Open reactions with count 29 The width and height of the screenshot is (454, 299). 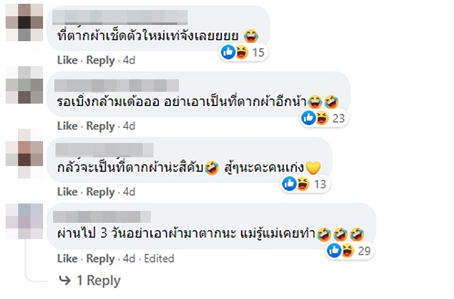[x=342, y=250]
